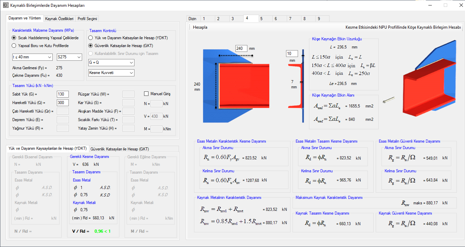Click the Kar Yükü (S) field
Screen dimensions: 465x247
(128, 103)
